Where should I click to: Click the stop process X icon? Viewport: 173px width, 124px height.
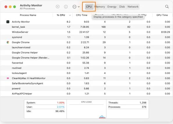pos(58,7)
